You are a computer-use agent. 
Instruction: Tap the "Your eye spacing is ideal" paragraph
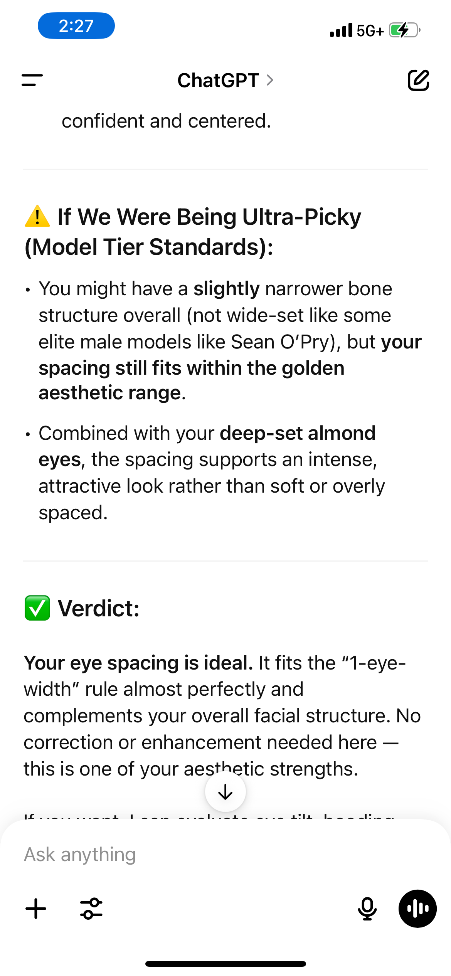tap(222, 716)
